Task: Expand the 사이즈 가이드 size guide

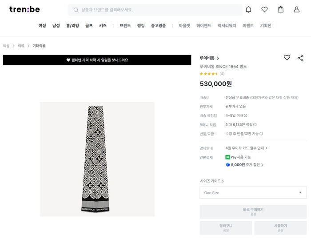Action: 212,181
